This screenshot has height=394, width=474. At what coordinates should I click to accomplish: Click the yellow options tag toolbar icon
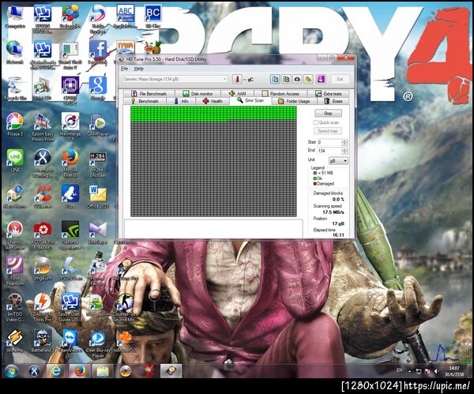coord(308,79)
